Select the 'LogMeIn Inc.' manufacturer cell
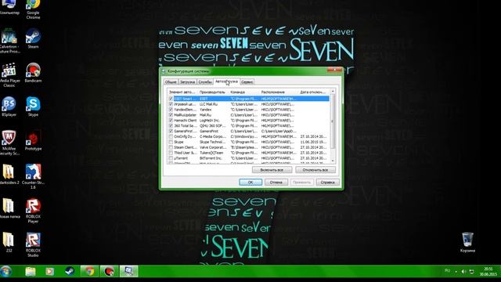 click(210, 121)
